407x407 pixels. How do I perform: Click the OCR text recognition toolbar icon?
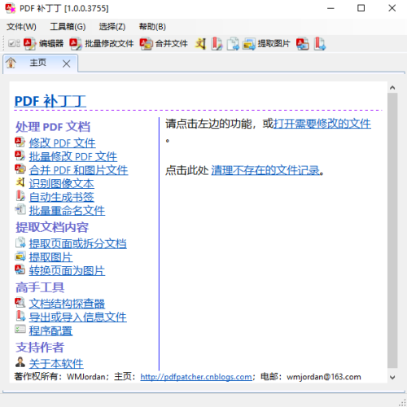click(200, 43)
